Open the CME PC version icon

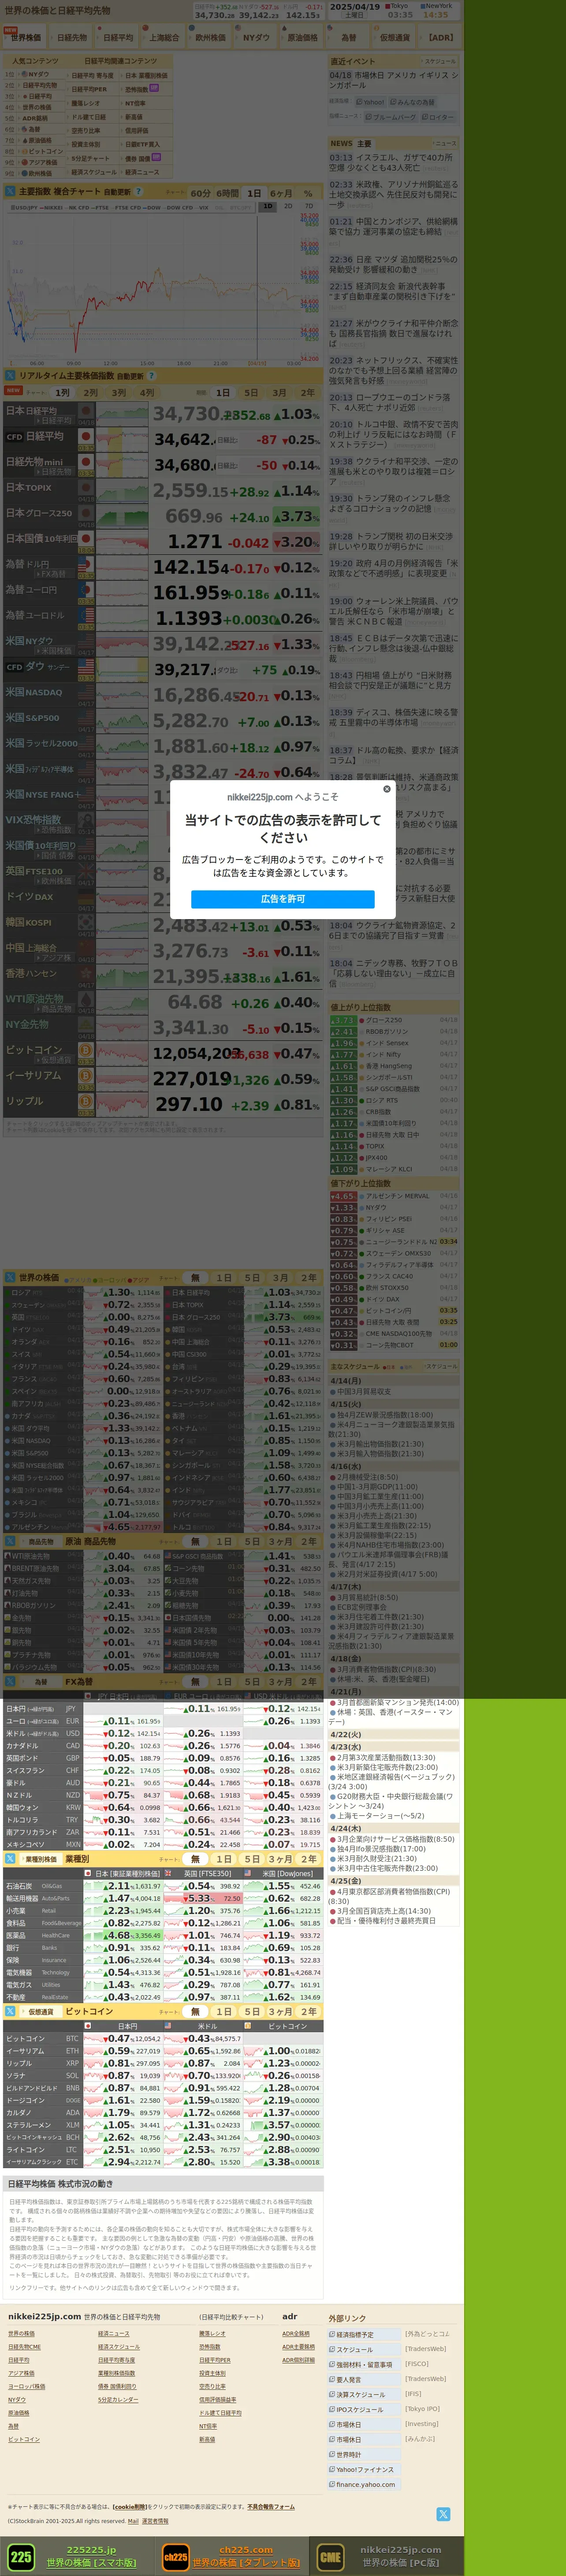tap(330, 2558)
